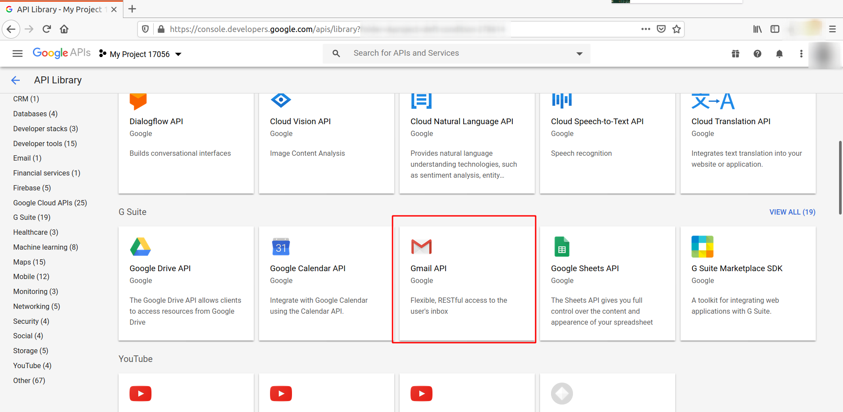Viewport: 843px width, 412px height.
Task: Open Firefox library icon
Action: coord(757,29)
